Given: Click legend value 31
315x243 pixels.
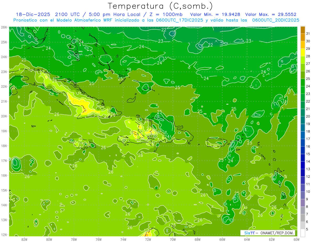Looking at the screenshot, I should (x=308, y=34).
